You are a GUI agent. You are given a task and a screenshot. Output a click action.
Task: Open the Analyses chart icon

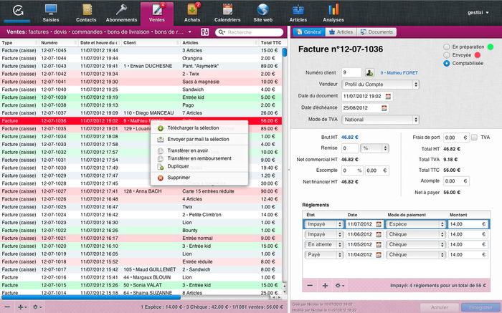(333, 11)
